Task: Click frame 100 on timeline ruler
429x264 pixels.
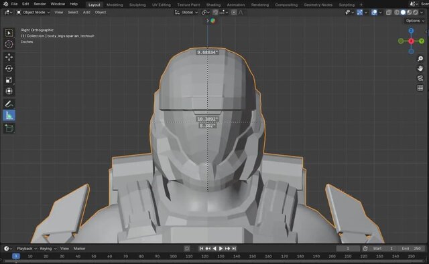Action: (x=173, y=257)
